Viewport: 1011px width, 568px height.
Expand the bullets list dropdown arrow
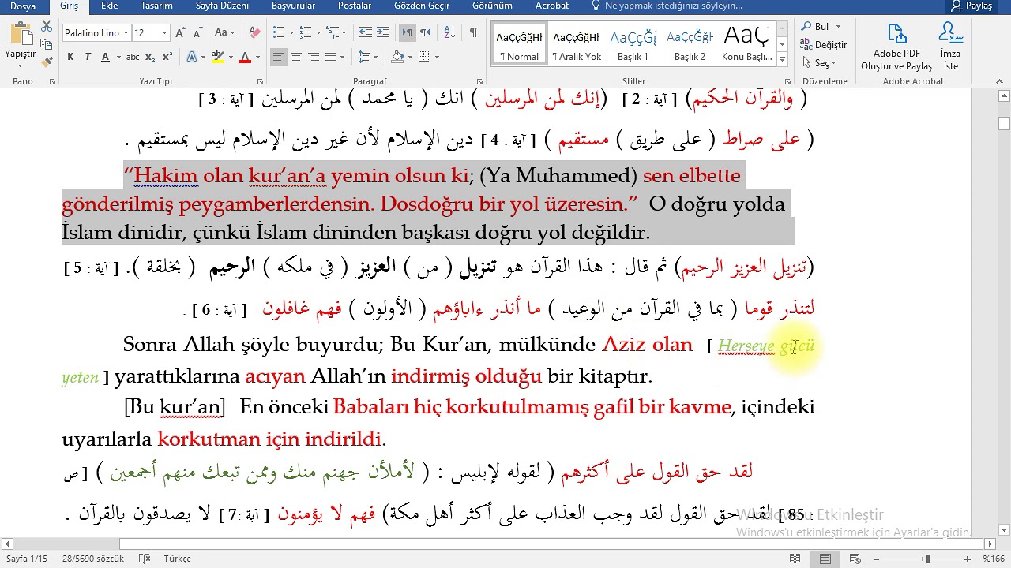click(x=291, y=33)
